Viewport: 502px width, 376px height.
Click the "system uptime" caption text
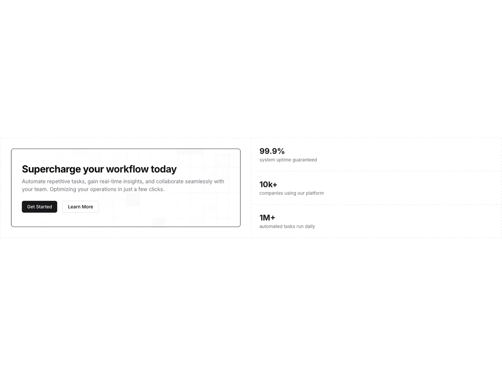[275, 160]
